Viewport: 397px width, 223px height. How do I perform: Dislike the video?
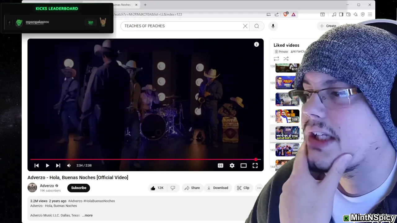(173, 188)
